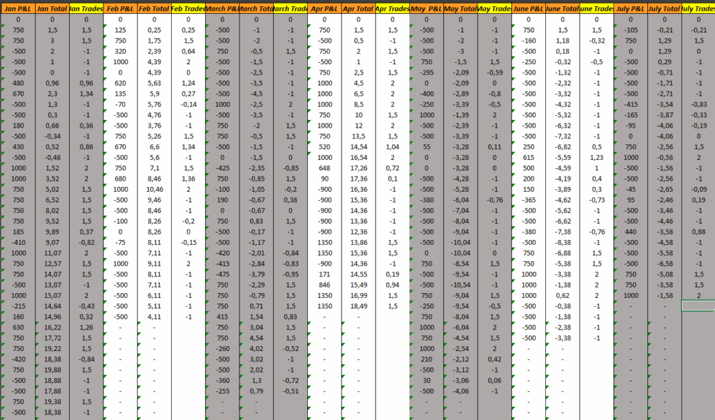Image resolution: width=715 pixels, height=420 pixels.
Task: Select March Trades cell 0,38
Action: (290, 200)
